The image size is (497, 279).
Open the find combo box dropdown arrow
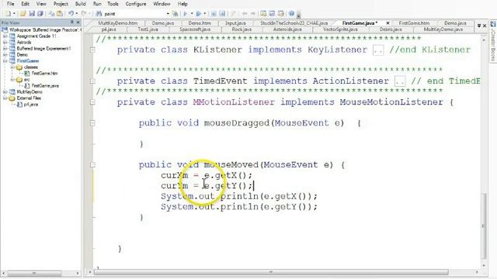[168, 14]
